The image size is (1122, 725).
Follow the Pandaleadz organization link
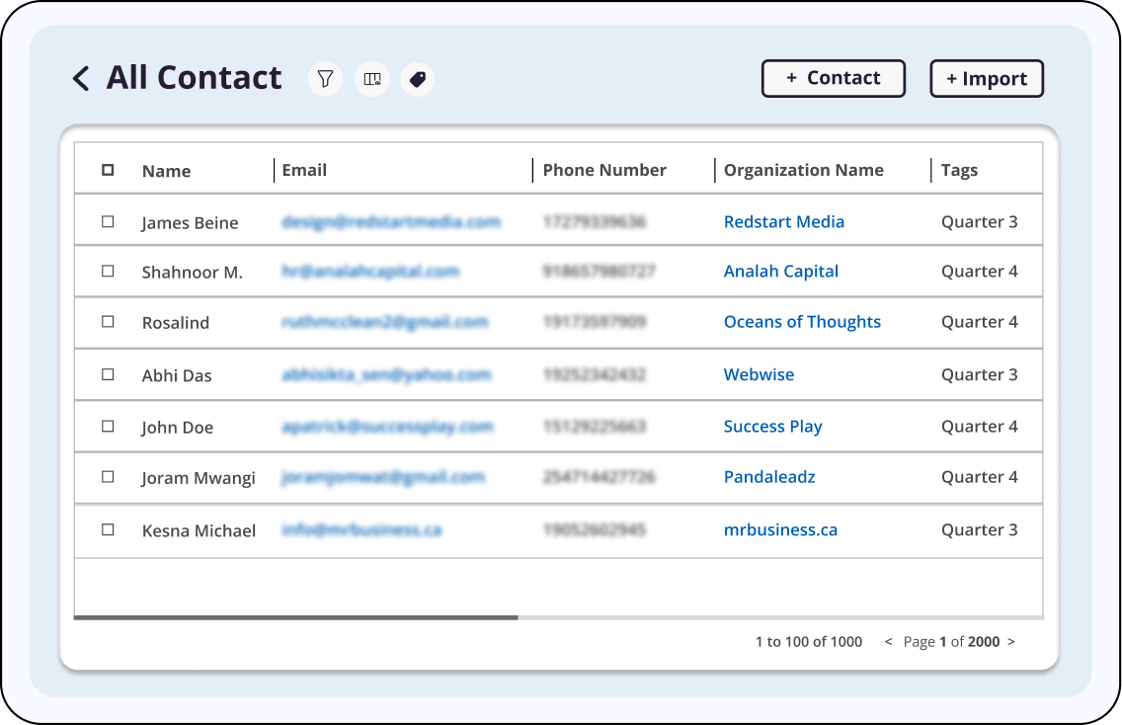[x=769, y=477]
